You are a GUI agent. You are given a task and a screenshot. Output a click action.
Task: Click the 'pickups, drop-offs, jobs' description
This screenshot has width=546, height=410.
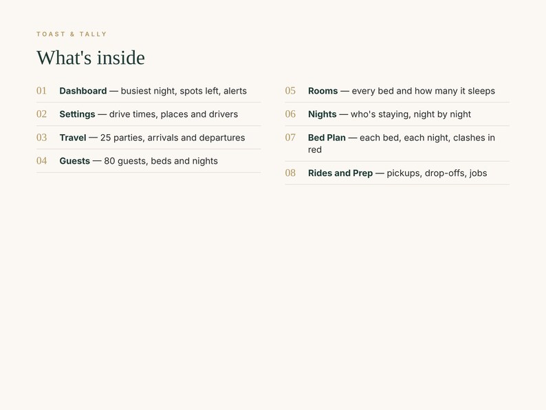click(x=437, y=173)
